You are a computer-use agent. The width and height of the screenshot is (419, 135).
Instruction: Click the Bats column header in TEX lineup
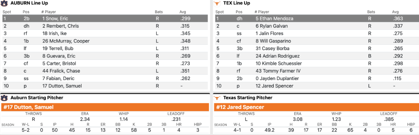(x=371, y=12)
